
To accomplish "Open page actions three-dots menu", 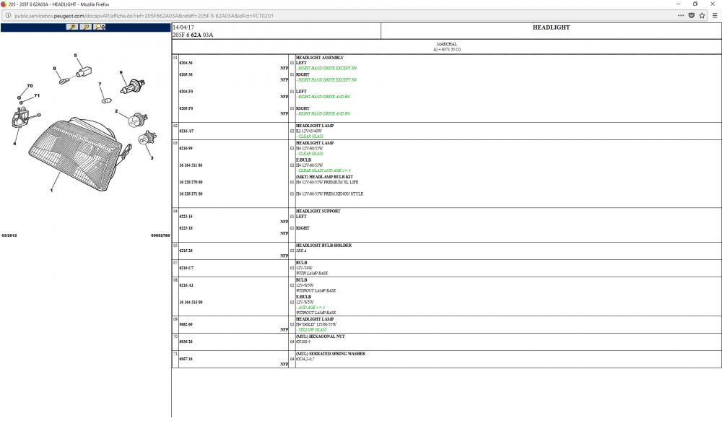I will click(681, 16).
